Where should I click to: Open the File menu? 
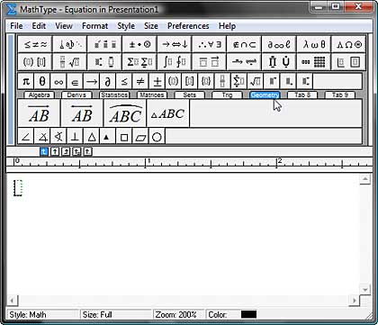16,26
